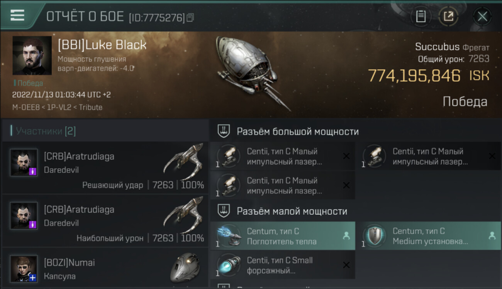The image size is (502, 289).
Task: Click the [BBI]Luke Black pilot name
Action: [x=102, y=45]
